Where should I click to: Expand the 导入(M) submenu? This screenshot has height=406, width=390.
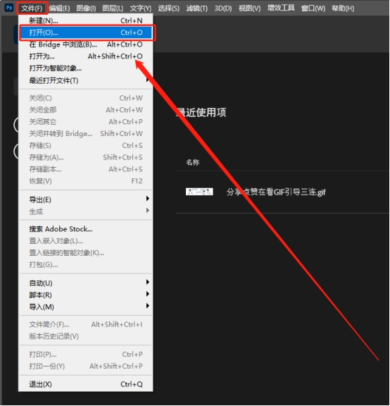coord(86,307)
